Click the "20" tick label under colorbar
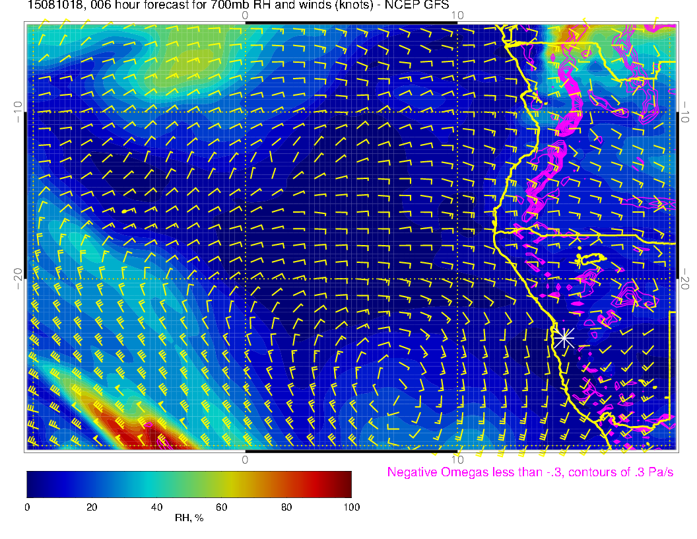Screen dimensions: 697x539 click(x=92, y=507)
